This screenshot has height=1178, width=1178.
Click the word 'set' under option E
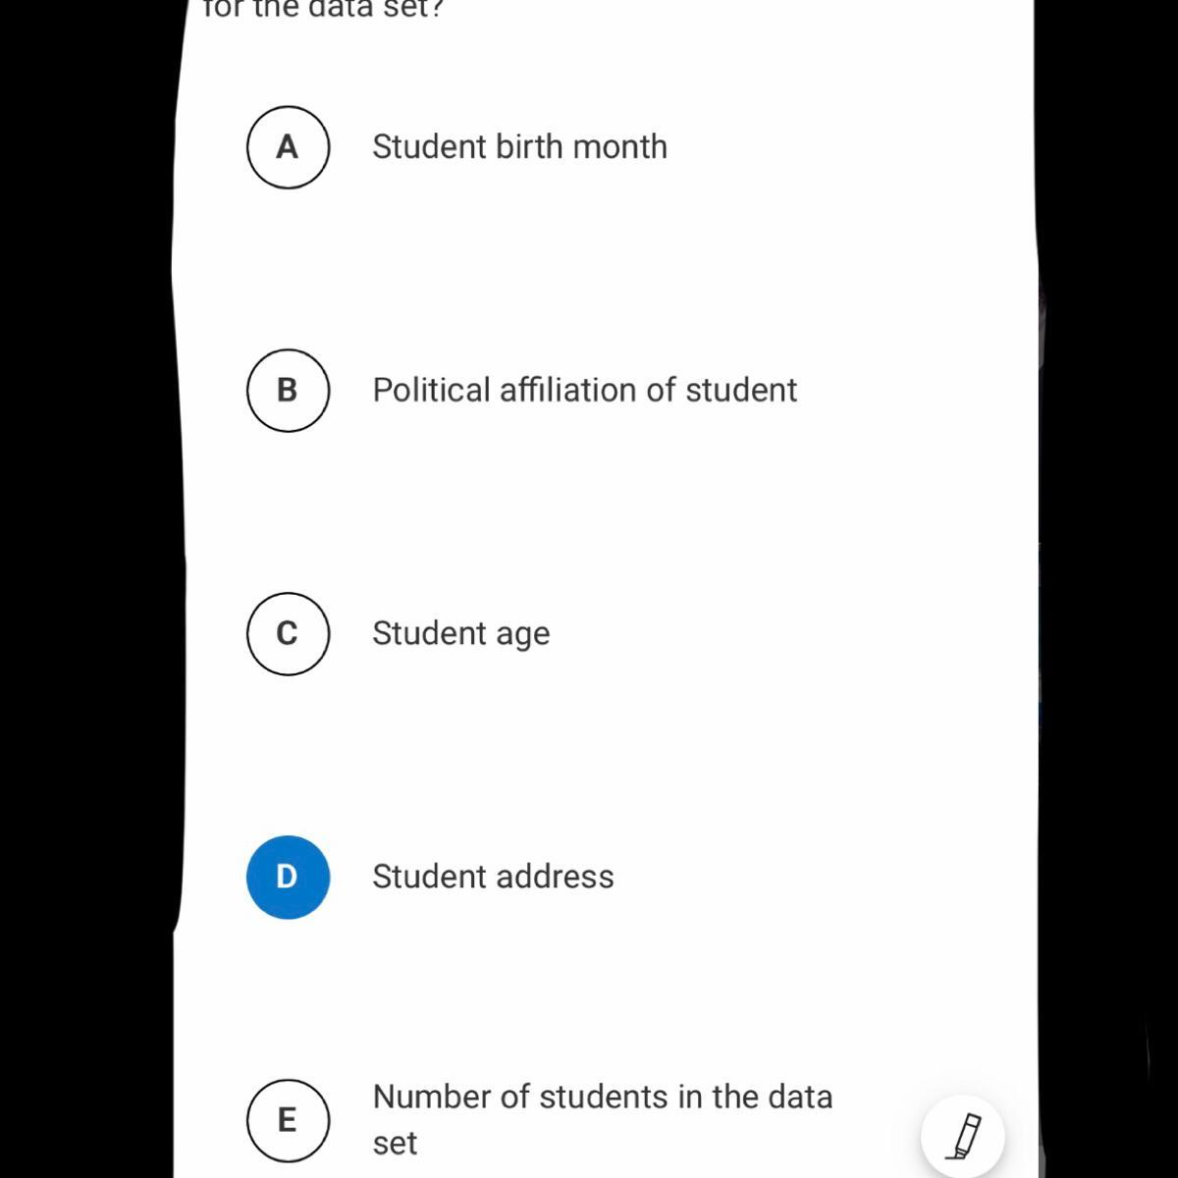pyautogui.click(x=395, y=1144)
